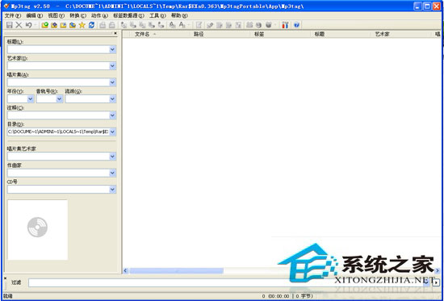This screenshot has width=444, height=301.
Task: Open the 帮助 menu
Action: click(x=179, y=15)
